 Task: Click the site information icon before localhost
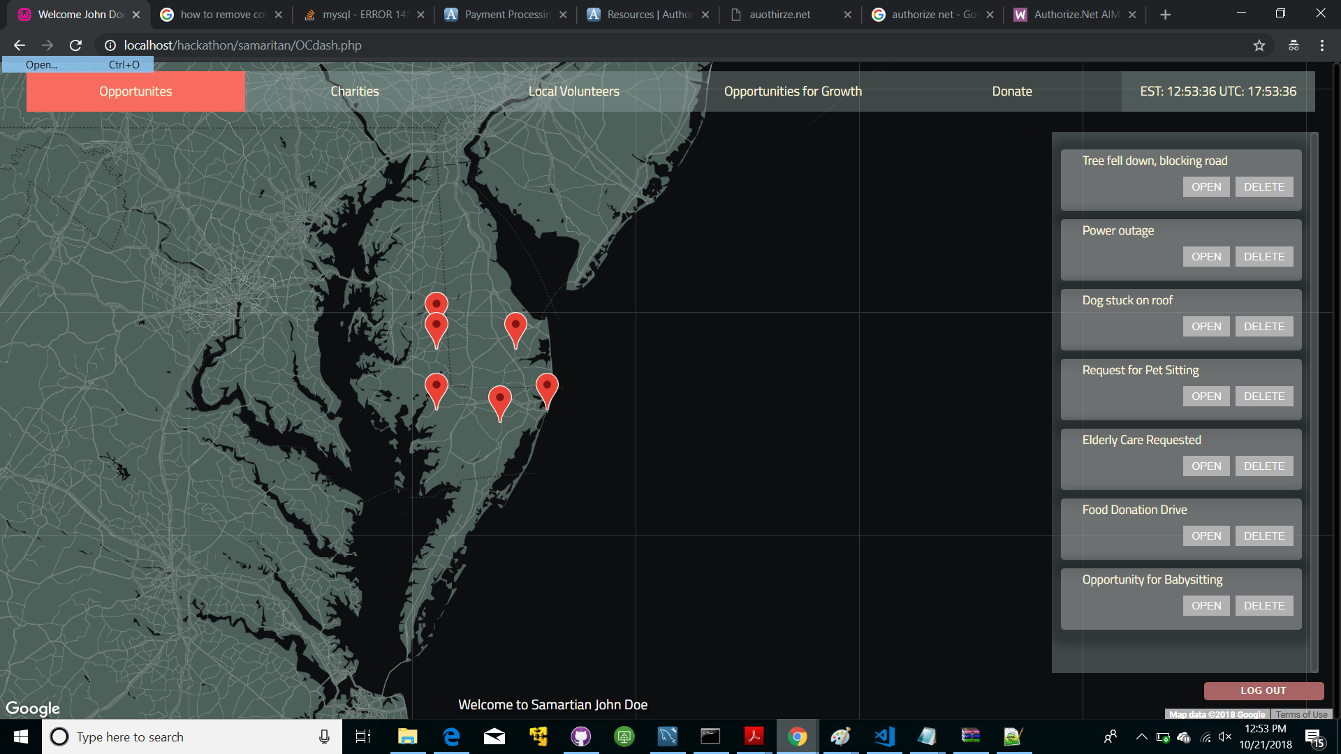point(110,45)
